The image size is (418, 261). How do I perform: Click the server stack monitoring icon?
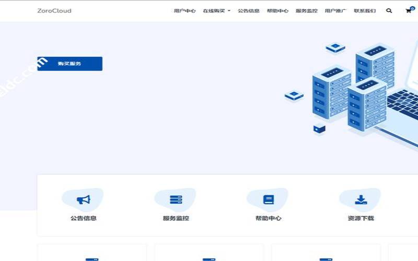point(176,199)
